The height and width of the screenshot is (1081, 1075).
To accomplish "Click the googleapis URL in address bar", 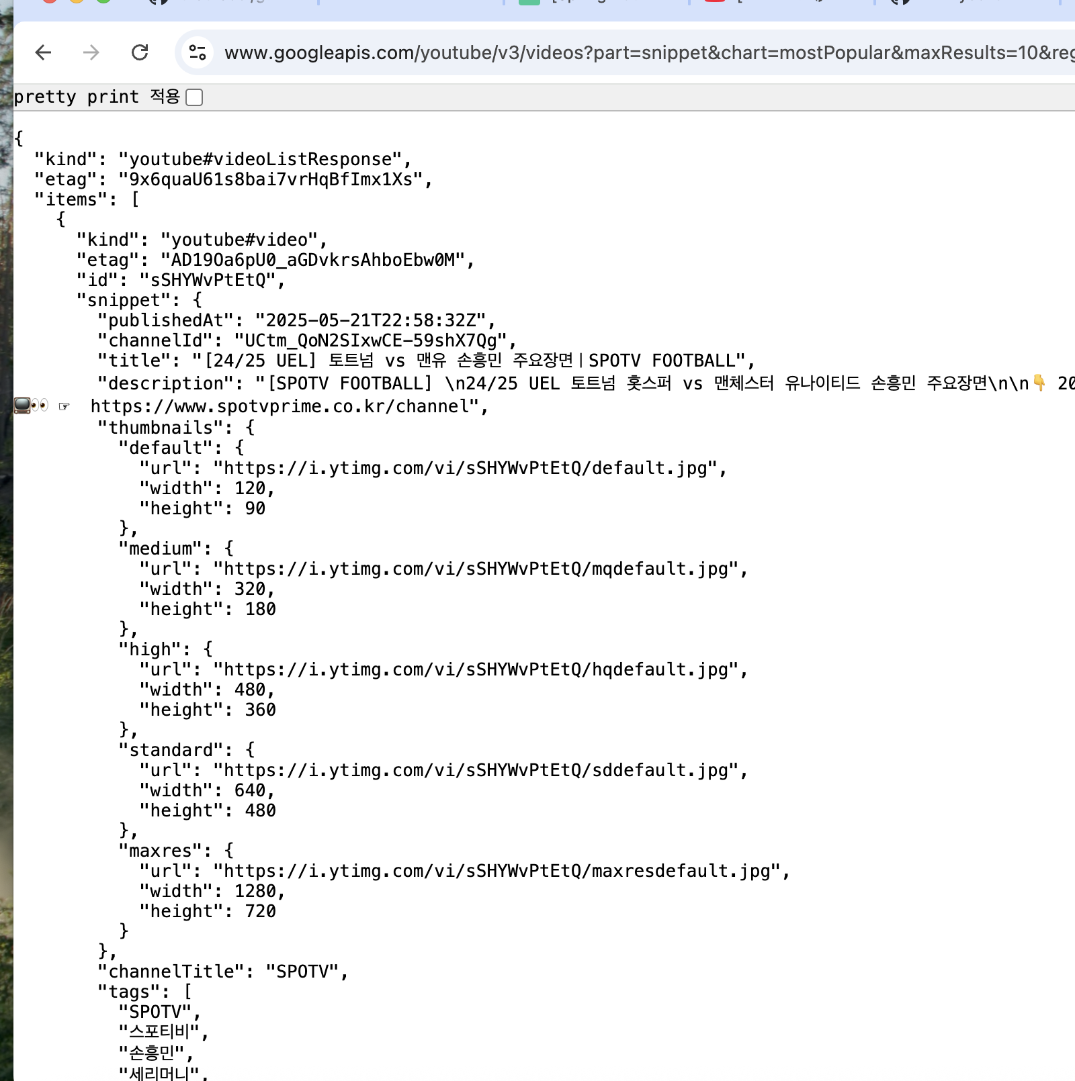I will click(649, 52).
